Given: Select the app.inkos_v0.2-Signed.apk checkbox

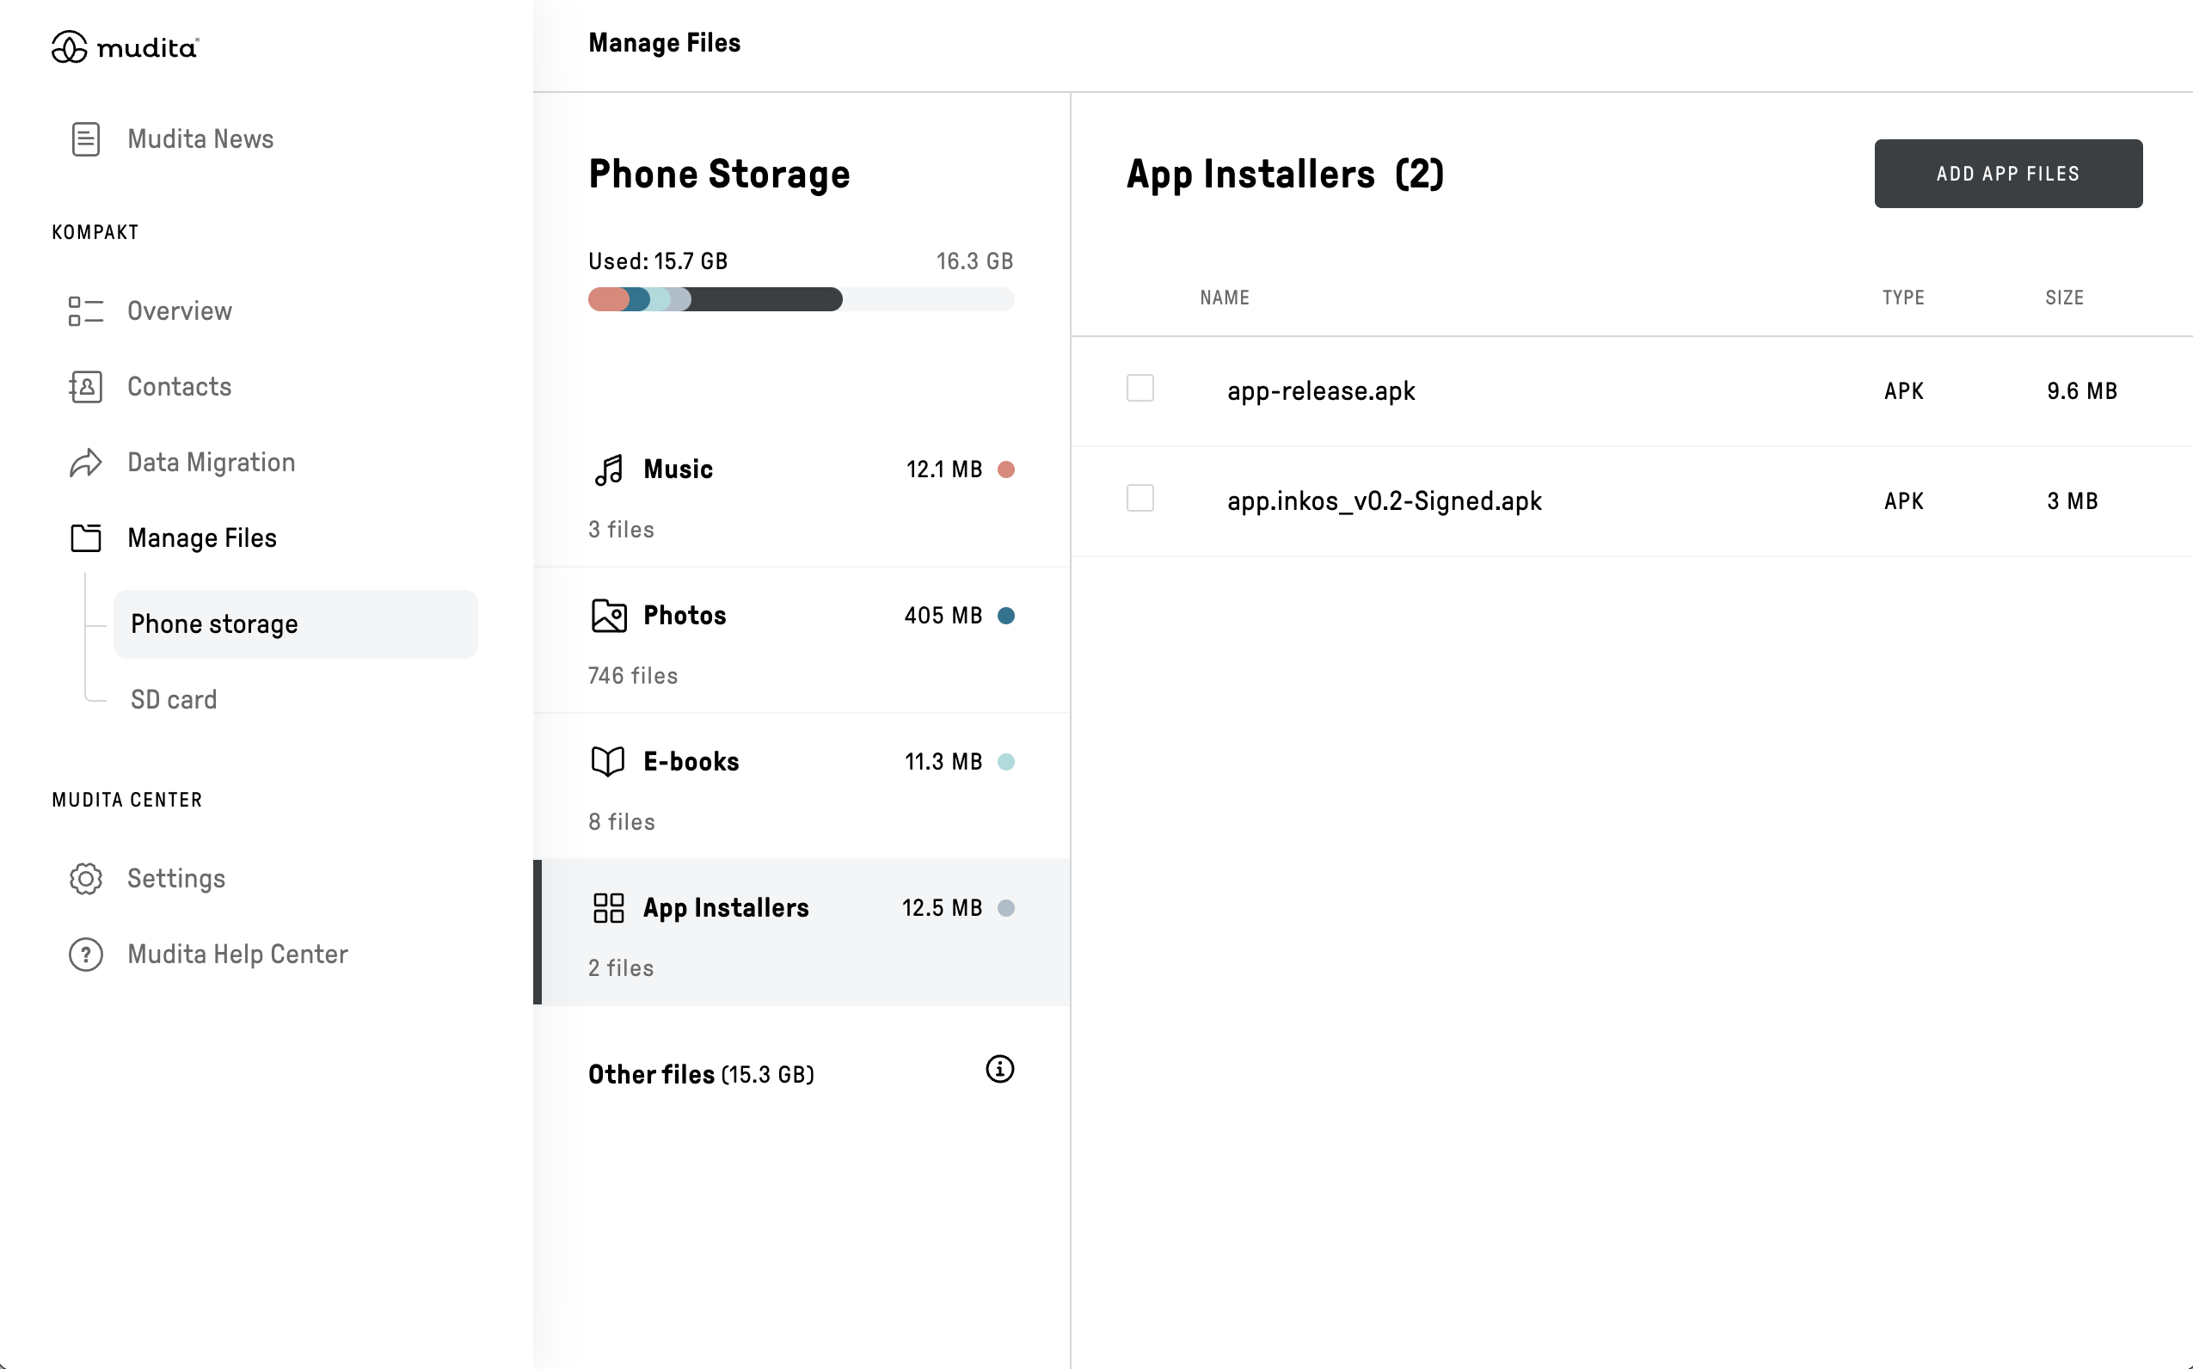Looking at the screenshot, I should pos(1140,498).
